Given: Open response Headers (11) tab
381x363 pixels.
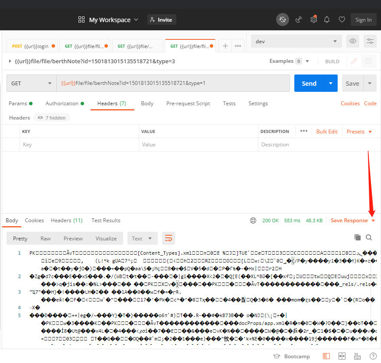Looking at the screenshot, I should coord(67,220).
